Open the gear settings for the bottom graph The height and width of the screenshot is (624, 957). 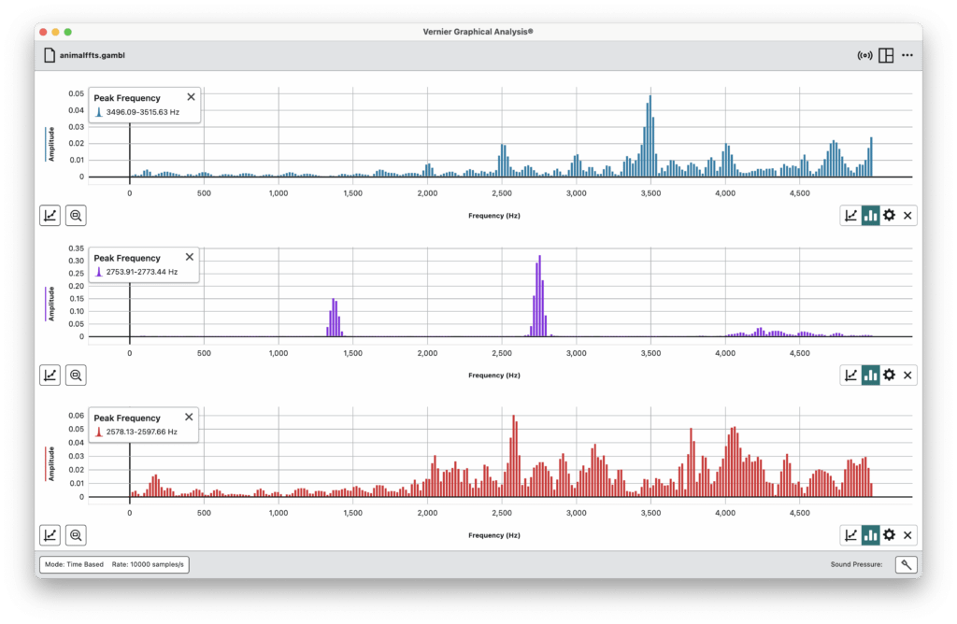[x=889, y=535]
